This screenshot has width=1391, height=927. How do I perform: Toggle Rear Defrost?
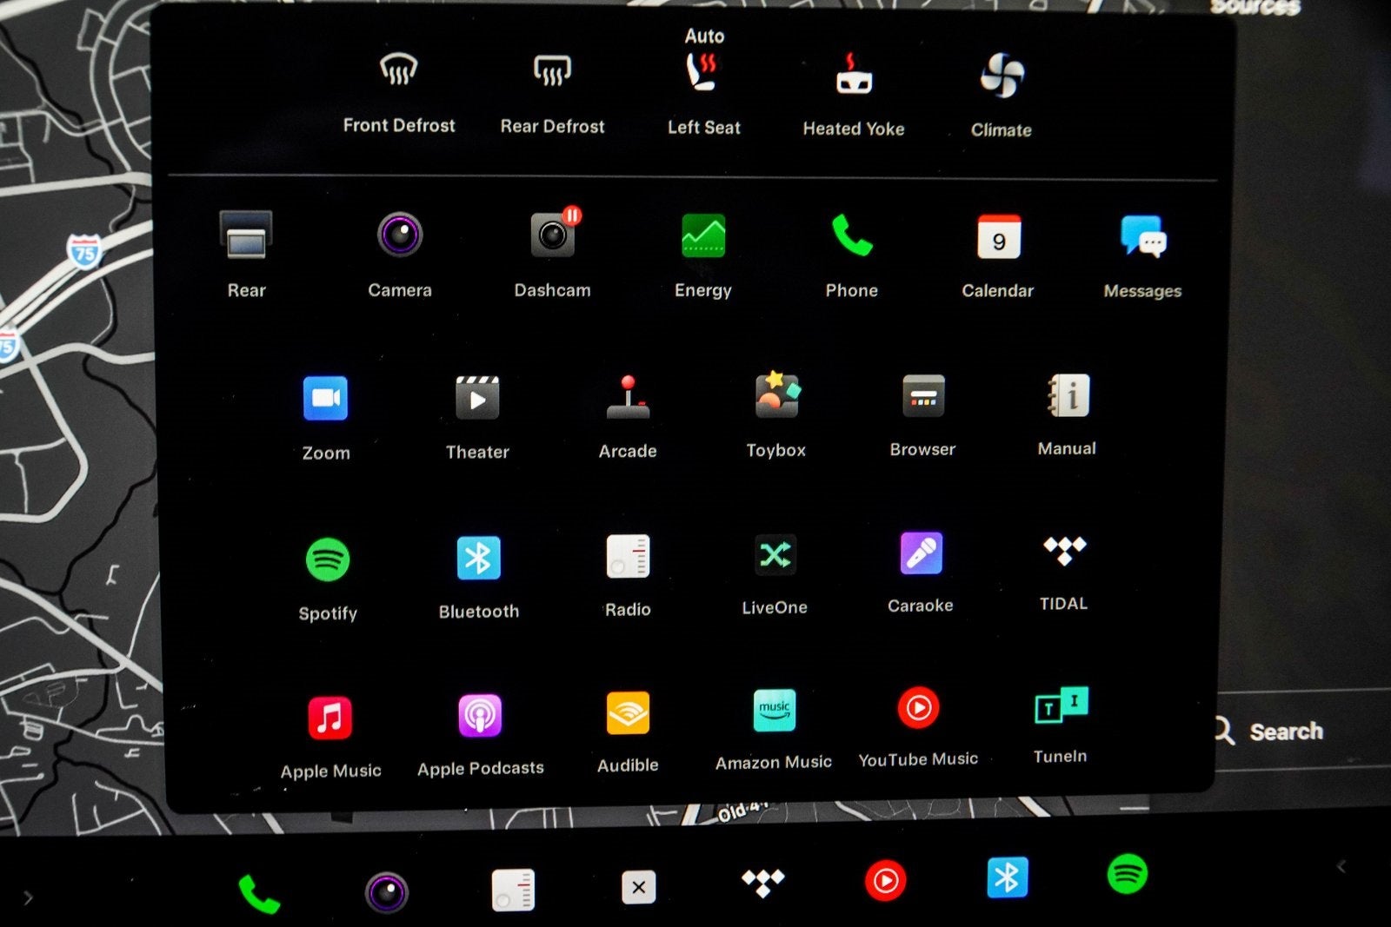(552, 71)
